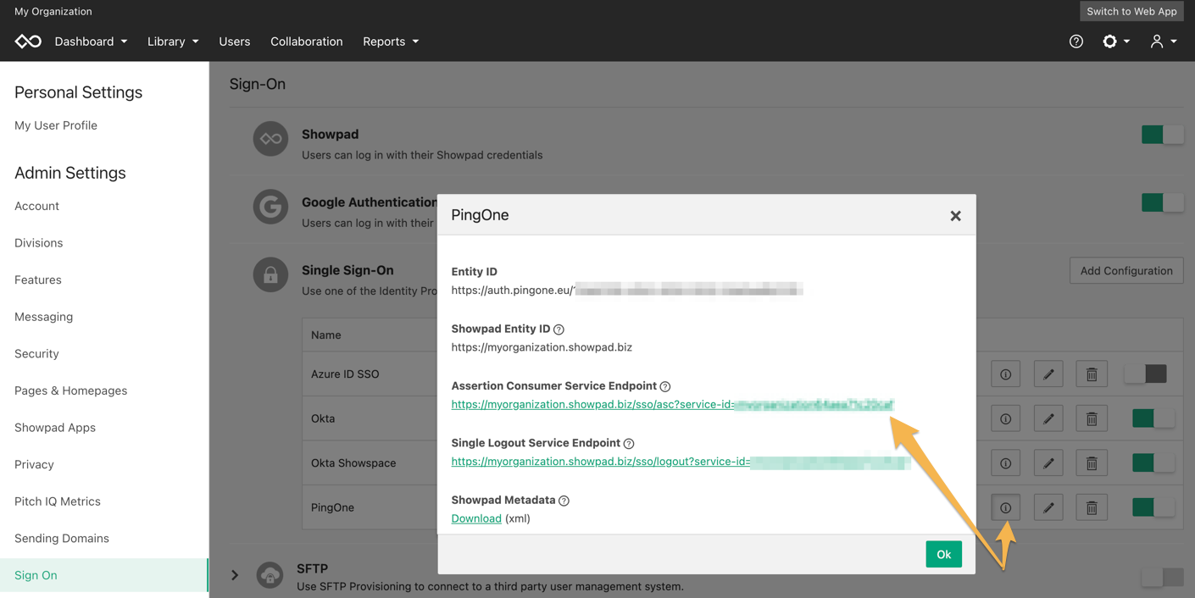Show help for Showpad Entity ID
The height and width of the screenshot is (598, 1195).
pos(559,329)
